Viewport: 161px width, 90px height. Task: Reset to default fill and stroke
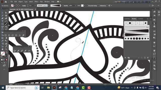[2, 57]
